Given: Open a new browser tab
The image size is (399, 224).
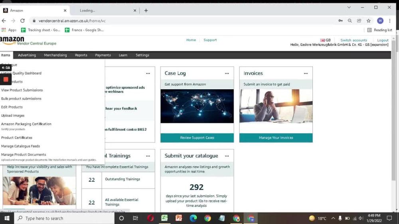Looking at the screenshot, I should point(146,10).
